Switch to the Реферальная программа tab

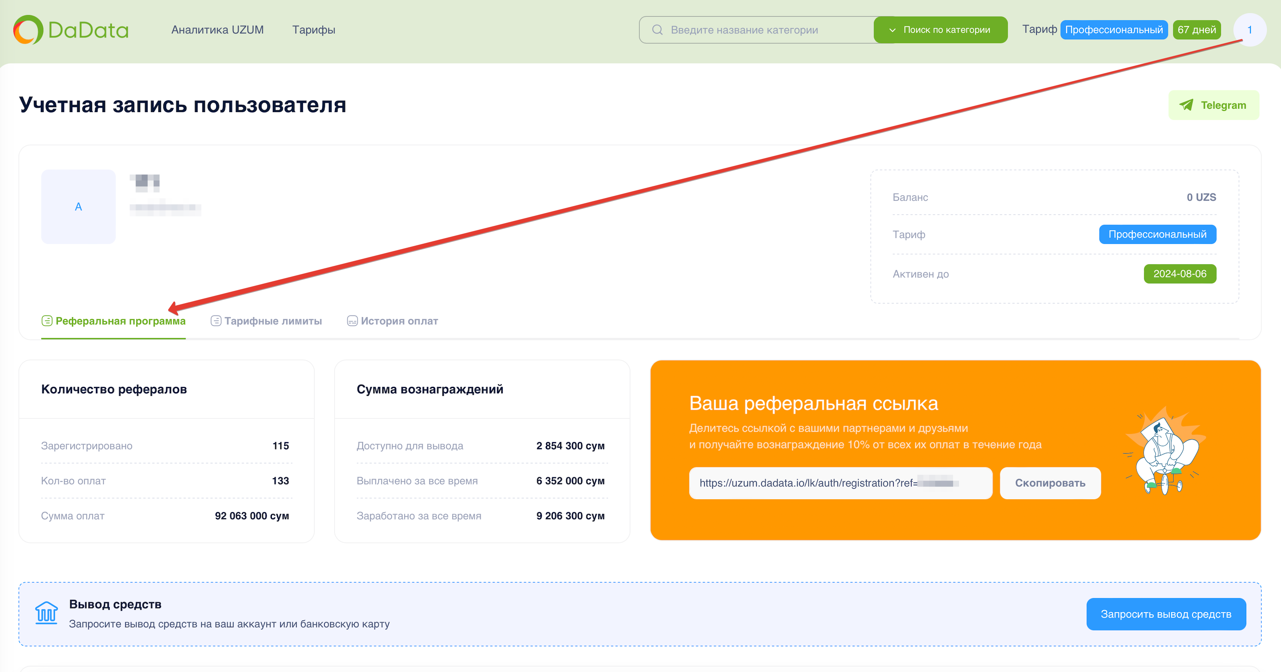point(113,321)
